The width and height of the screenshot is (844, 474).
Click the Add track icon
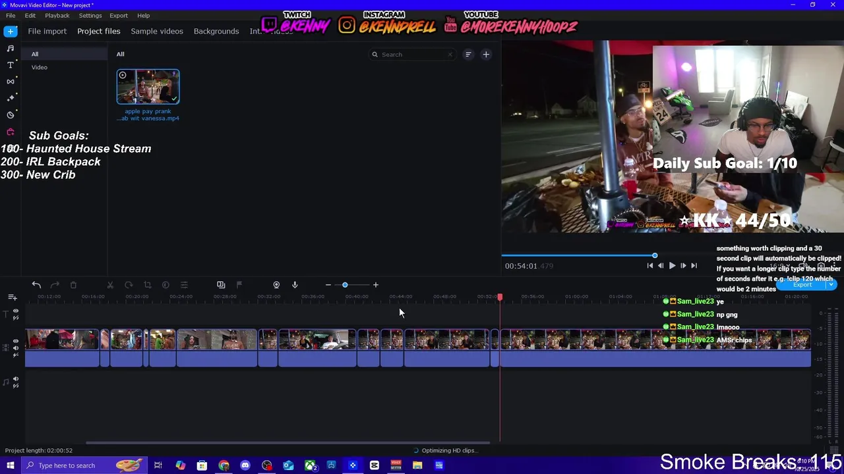coord(13,298)
